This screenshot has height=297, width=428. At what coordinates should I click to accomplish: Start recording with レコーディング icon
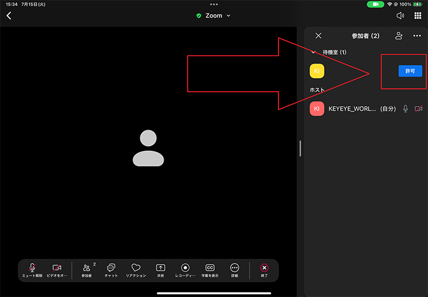185,268
